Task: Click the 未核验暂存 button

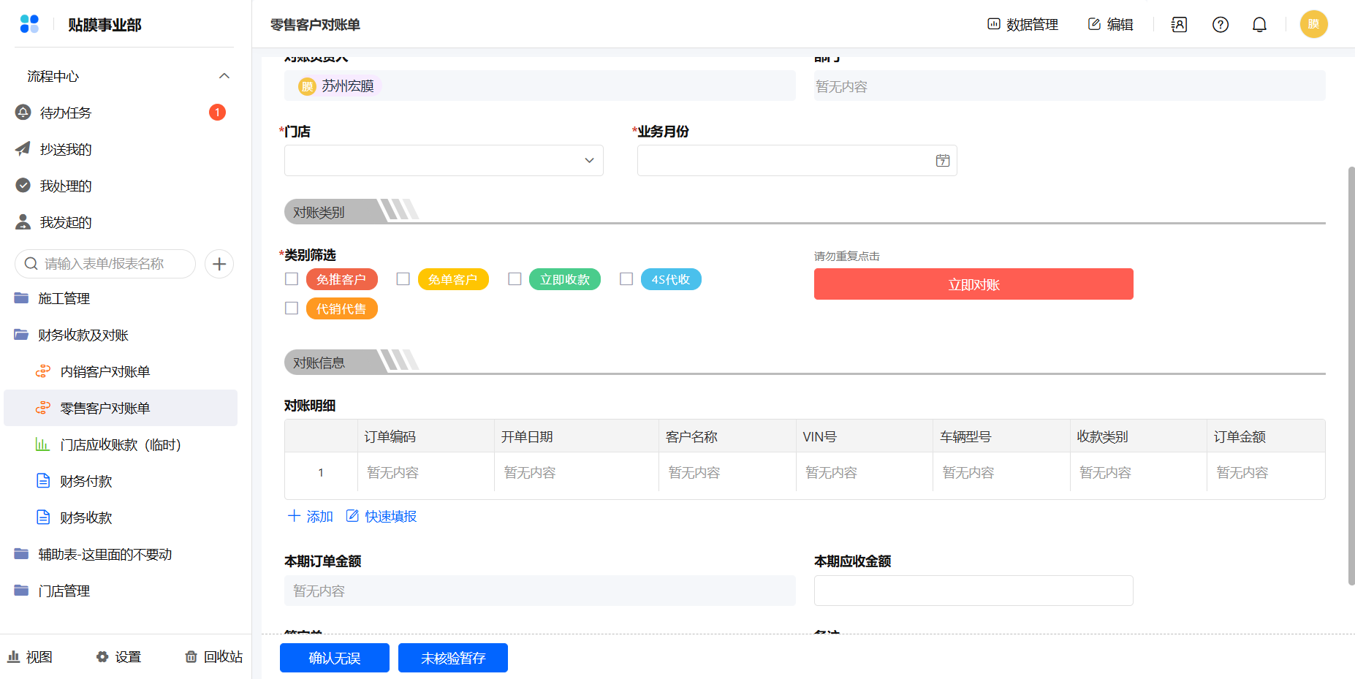Action: pyautogui.click(x=453, y=658)
